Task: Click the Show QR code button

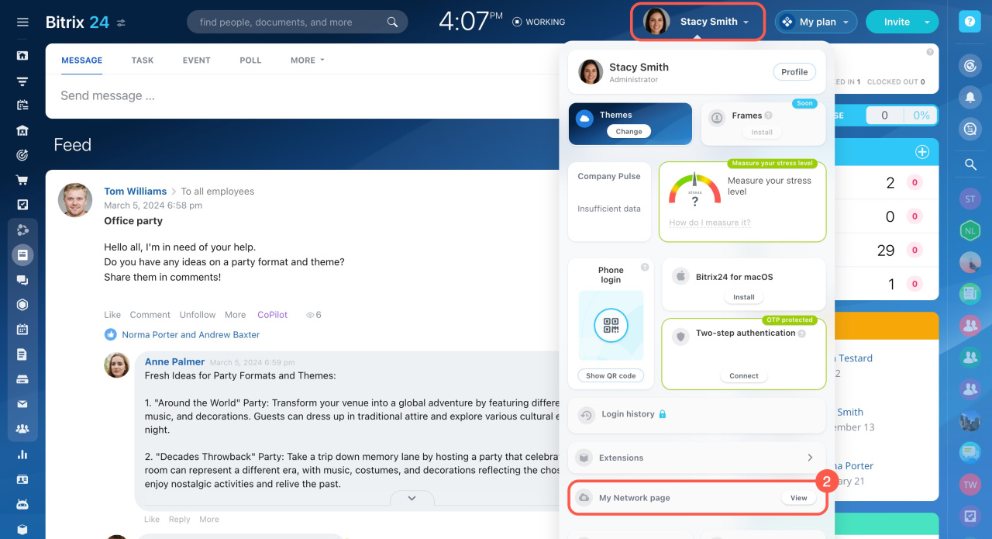Action: (611, 375)
